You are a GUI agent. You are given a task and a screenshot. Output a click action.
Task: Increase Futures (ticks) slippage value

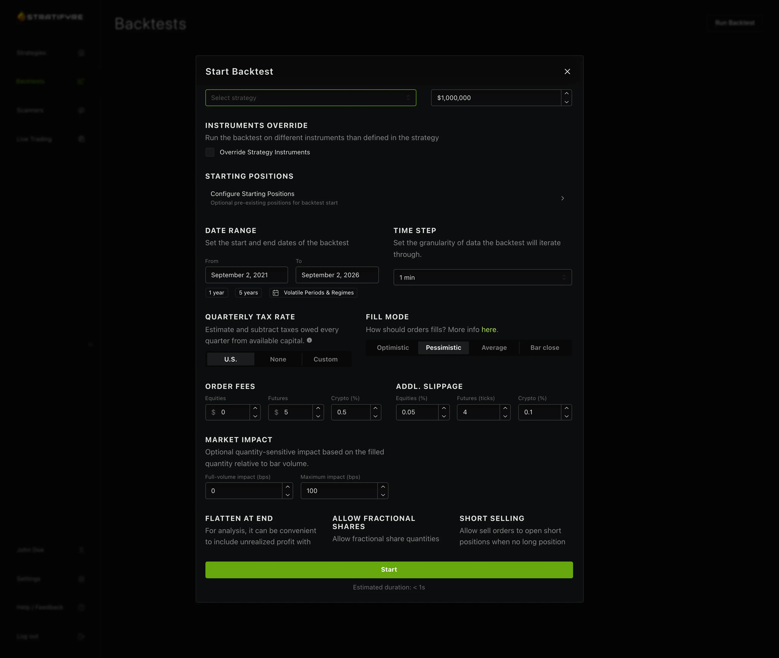pyautogui.click(x=505, y=408)
